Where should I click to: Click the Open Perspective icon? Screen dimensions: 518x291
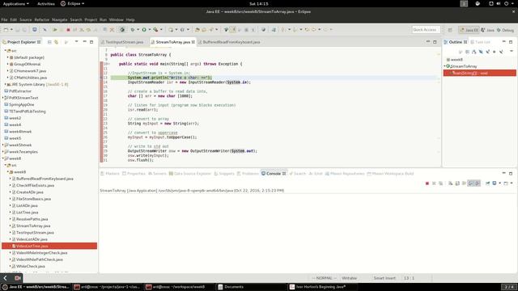pyautogui.click(x=450, y=30)
